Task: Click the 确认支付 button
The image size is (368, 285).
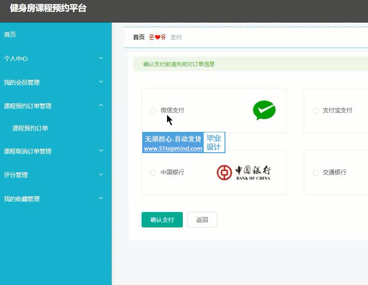Action: tap(162, 220)
